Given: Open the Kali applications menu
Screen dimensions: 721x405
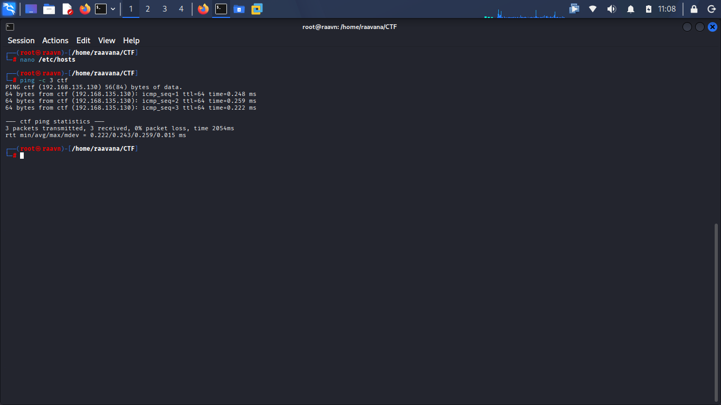Looking at the screenshot, I should 9,8.
